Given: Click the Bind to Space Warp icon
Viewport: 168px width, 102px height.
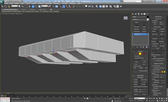Looking at the screenshot, I should [x=9, y=6].
